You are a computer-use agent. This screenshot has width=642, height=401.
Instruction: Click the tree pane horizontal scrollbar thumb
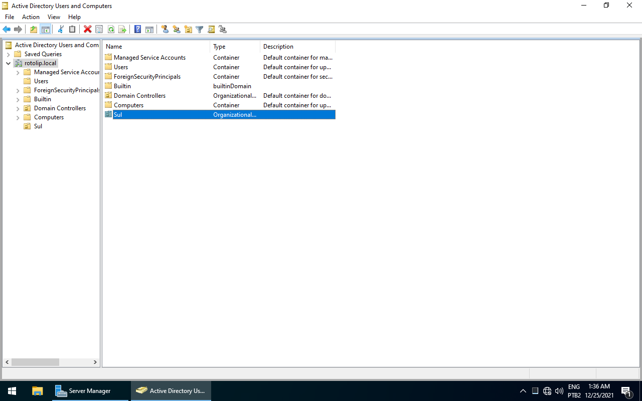[35, 362]
